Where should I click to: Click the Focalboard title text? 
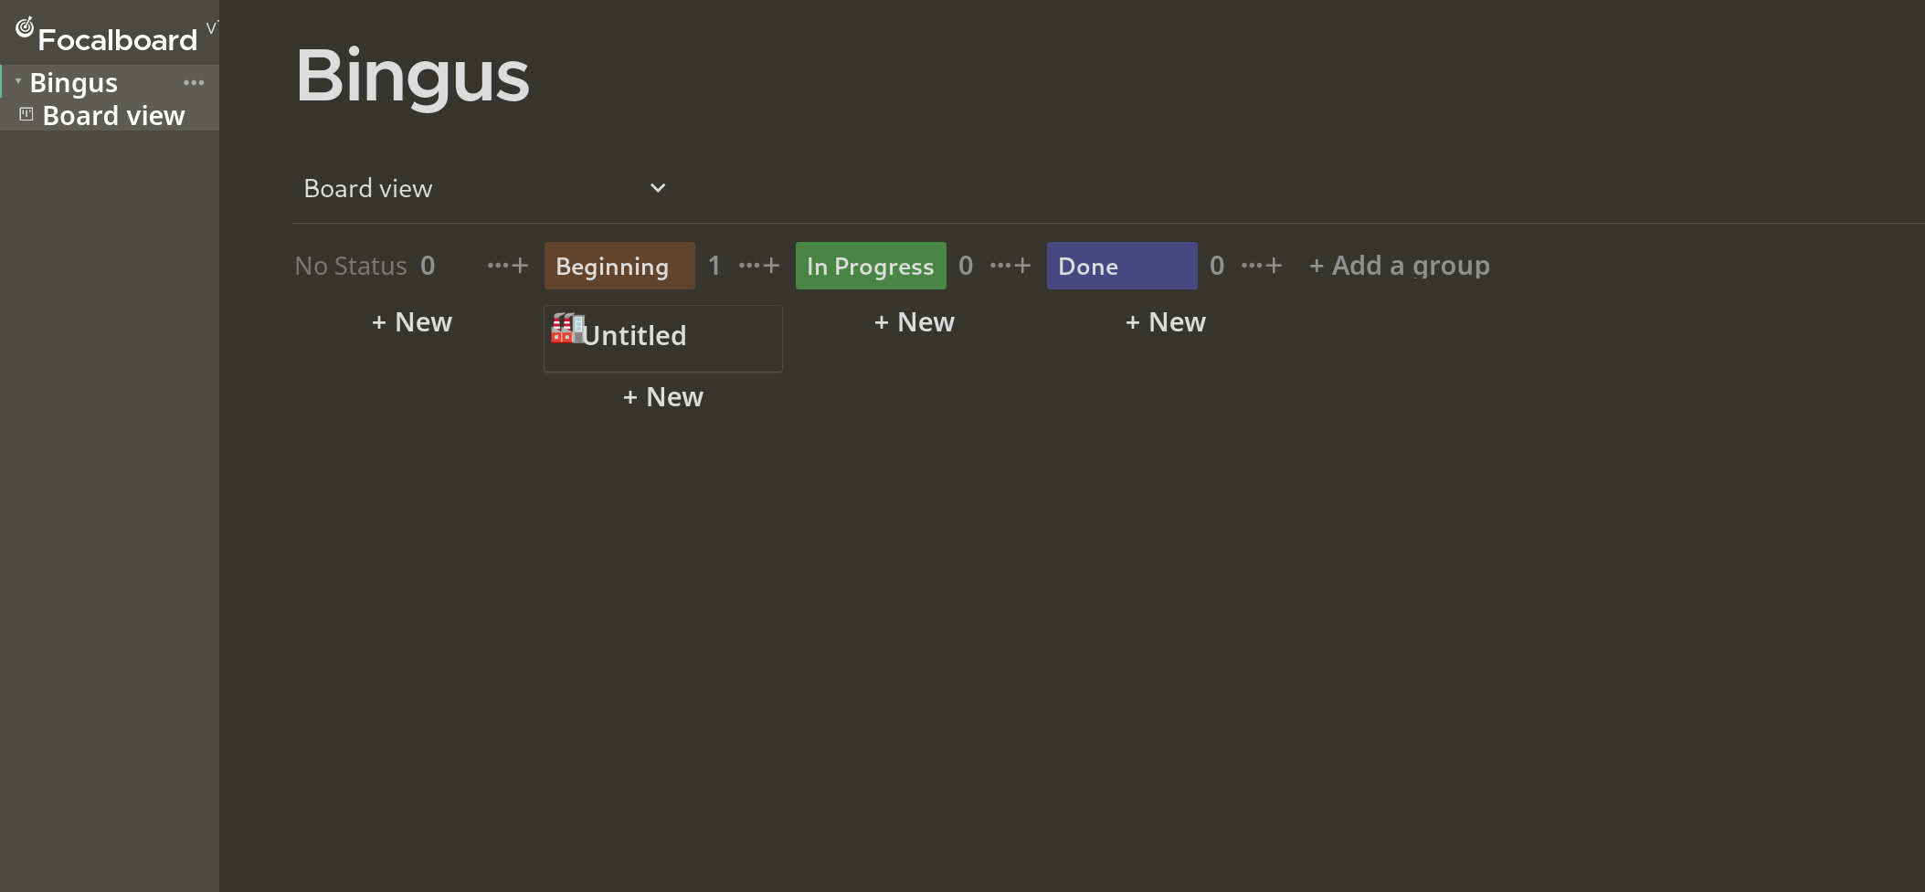coord(118,40)
